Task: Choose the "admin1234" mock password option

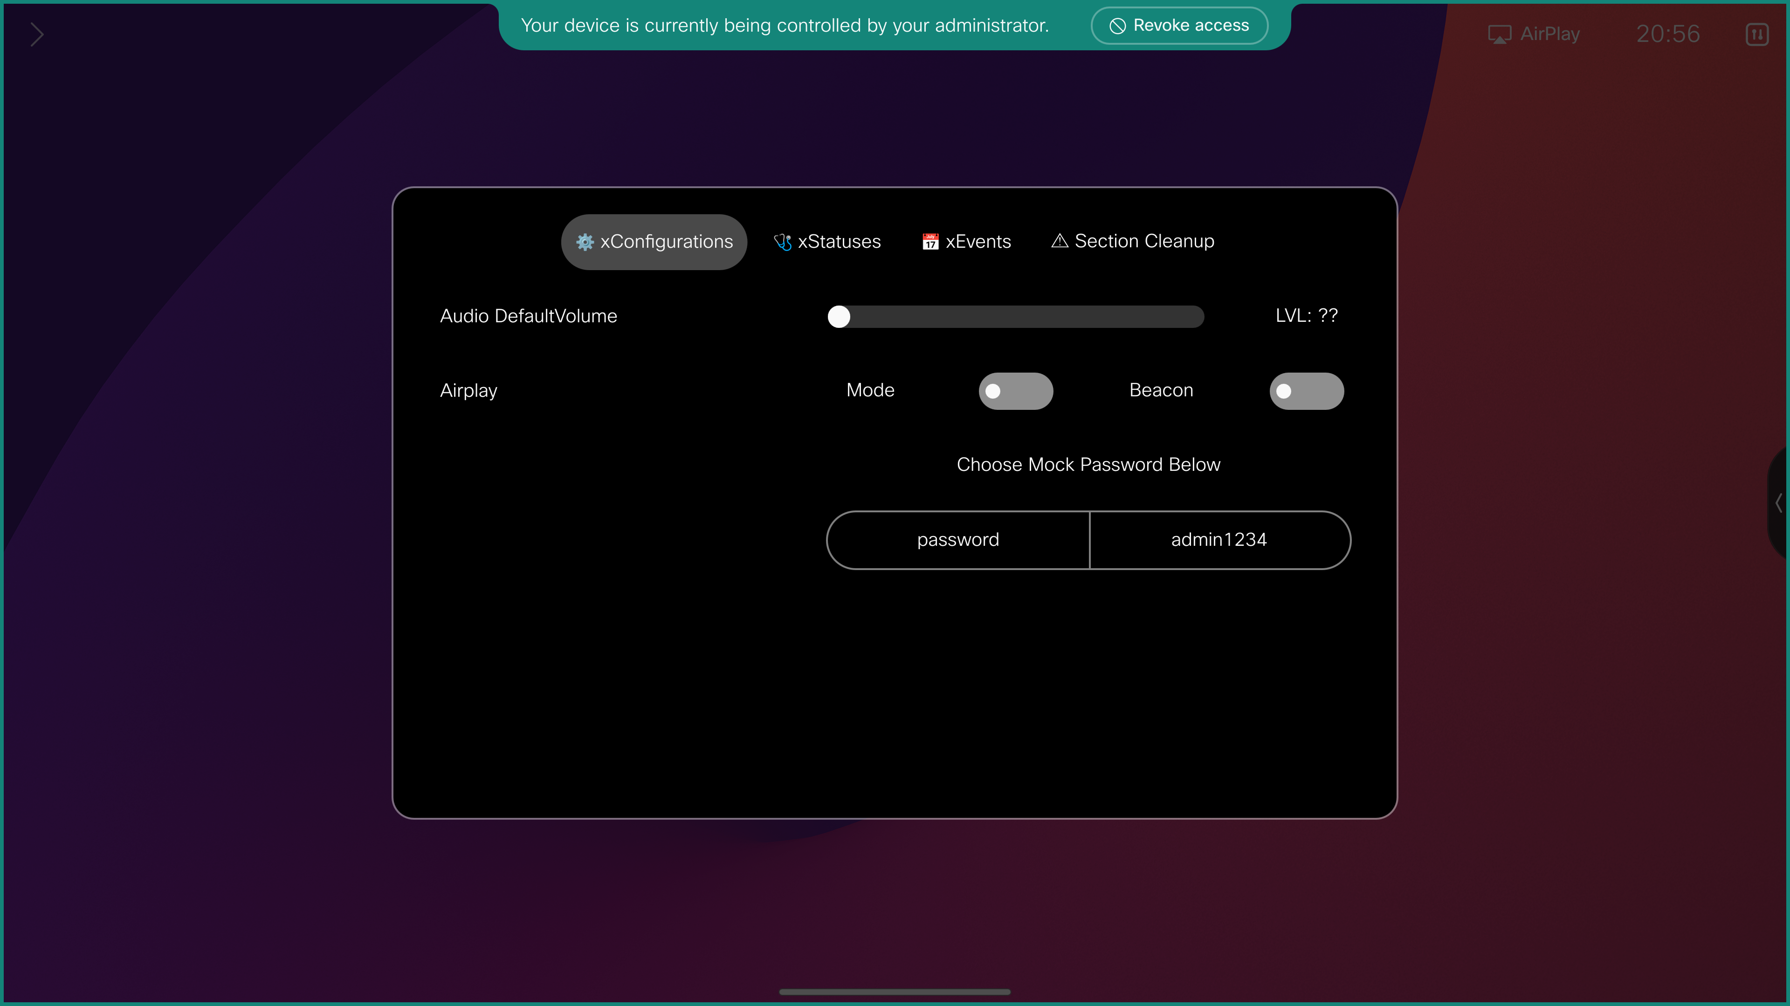Action: click(x=1219, y=540)
